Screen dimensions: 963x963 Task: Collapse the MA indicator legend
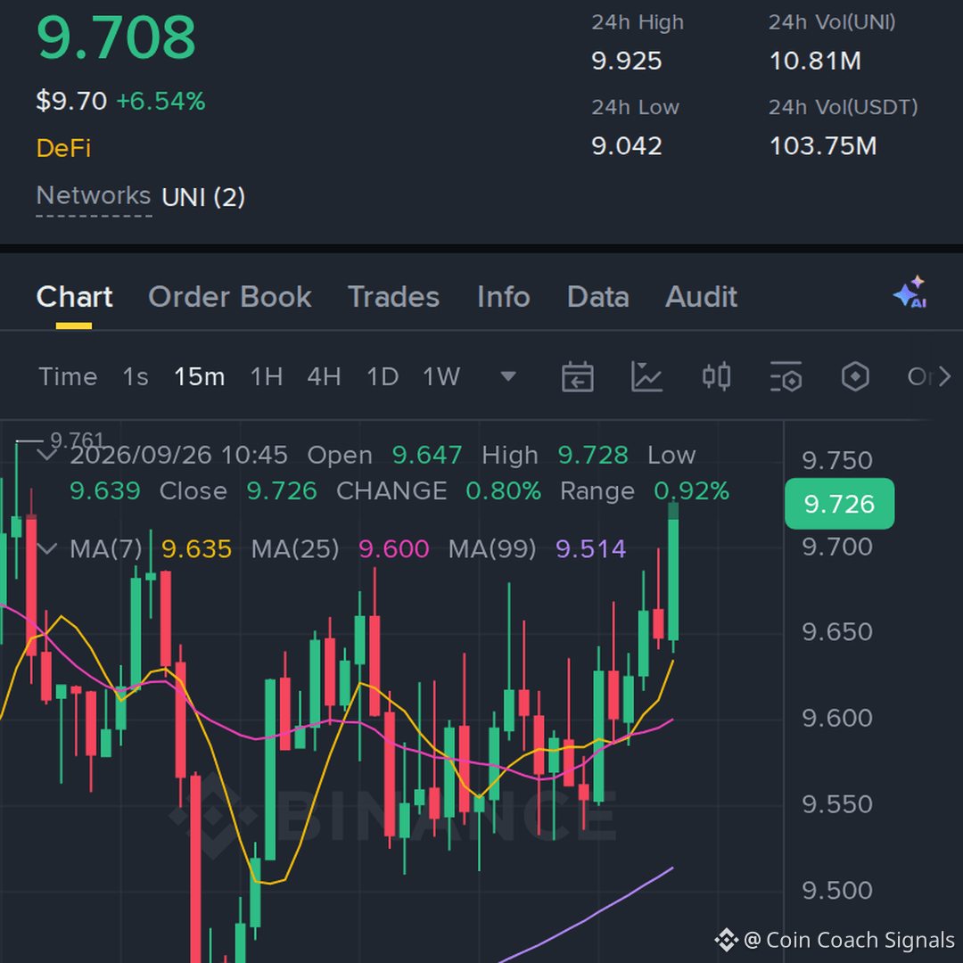pyautogui.click(x=47, y=548)
